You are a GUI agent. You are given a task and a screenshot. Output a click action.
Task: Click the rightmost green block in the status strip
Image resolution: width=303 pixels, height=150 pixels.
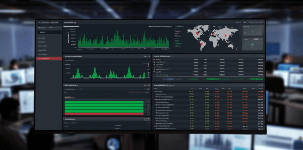257,79
